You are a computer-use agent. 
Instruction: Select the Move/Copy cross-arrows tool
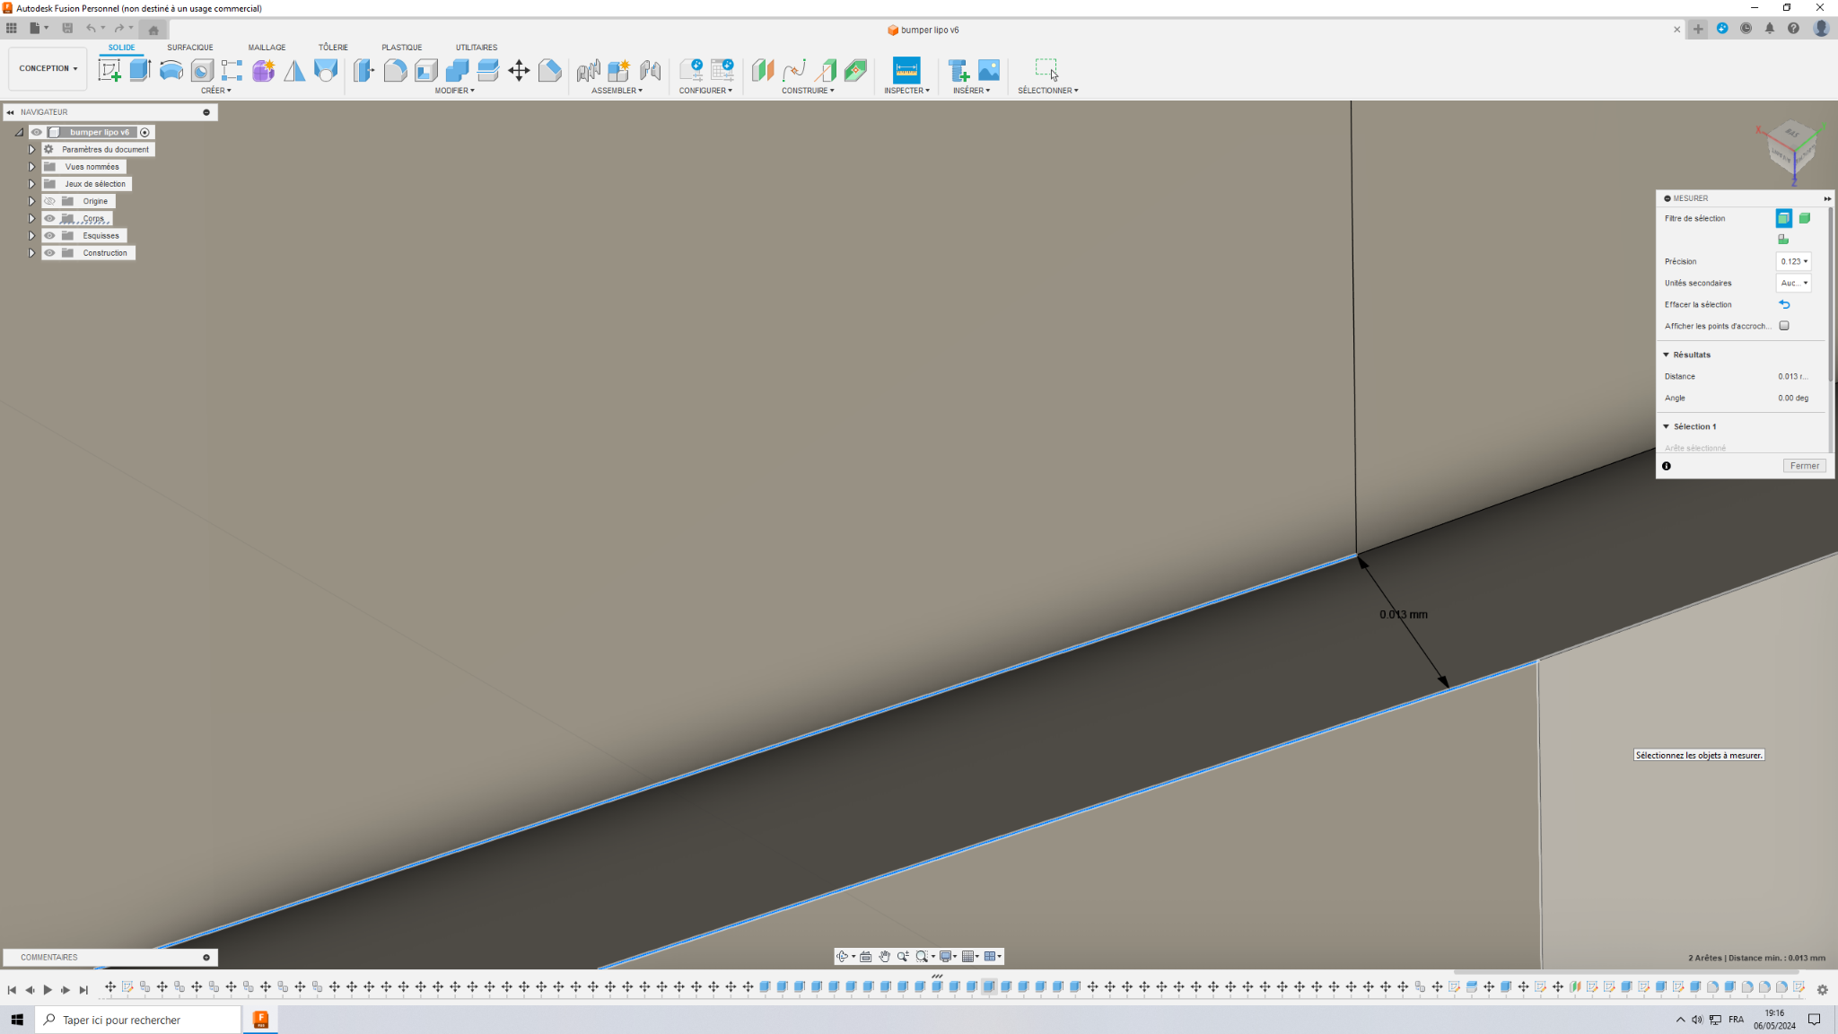[x=519, y=70]
